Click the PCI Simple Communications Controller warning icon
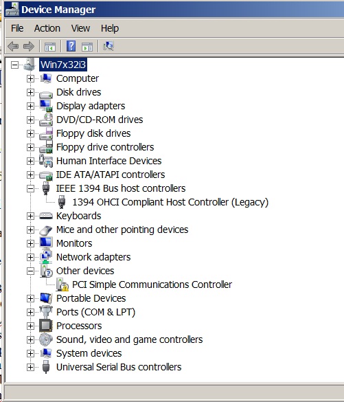 [x=62, y=284]
